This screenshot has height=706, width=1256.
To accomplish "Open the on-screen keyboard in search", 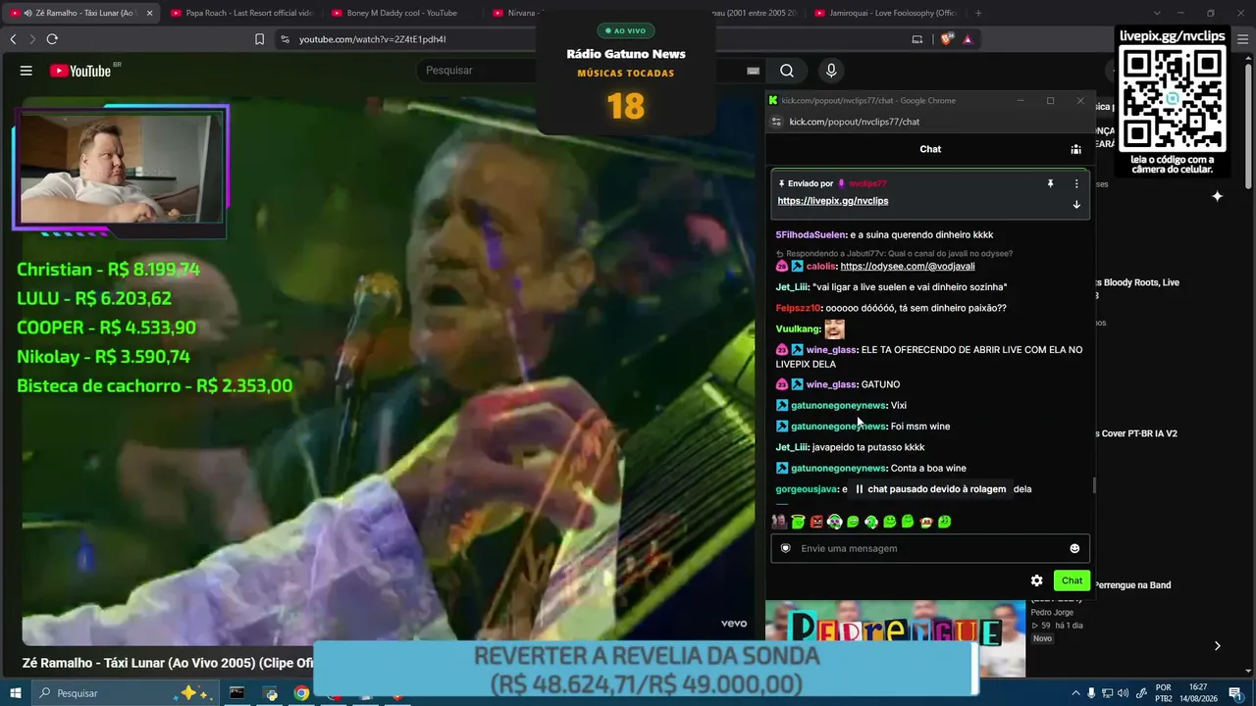I will [753, 71].
